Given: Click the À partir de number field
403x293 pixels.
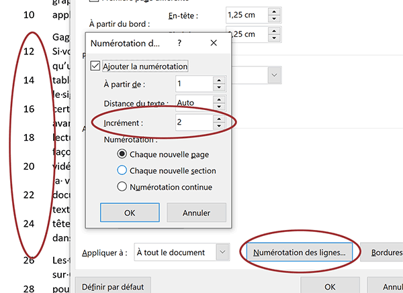Looking at the screenshot, I should pos(194,84).
